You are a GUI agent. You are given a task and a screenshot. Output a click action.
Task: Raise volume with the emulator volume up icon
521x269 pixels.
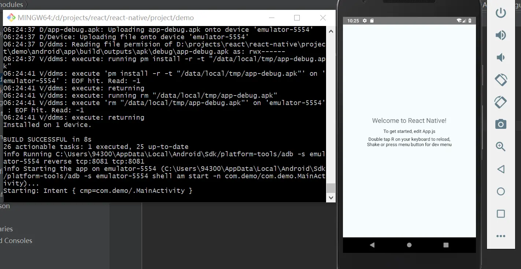pyautogui.click(x=500, y=35)
